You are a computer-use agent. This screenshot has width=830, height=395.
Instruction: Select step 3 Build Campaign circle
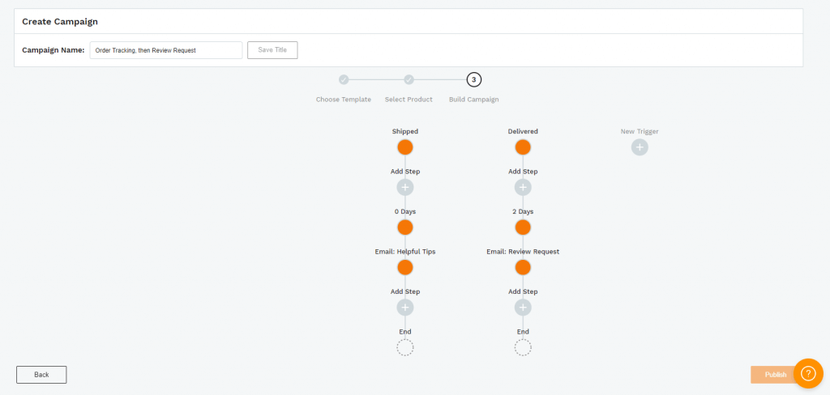[473, 80]
